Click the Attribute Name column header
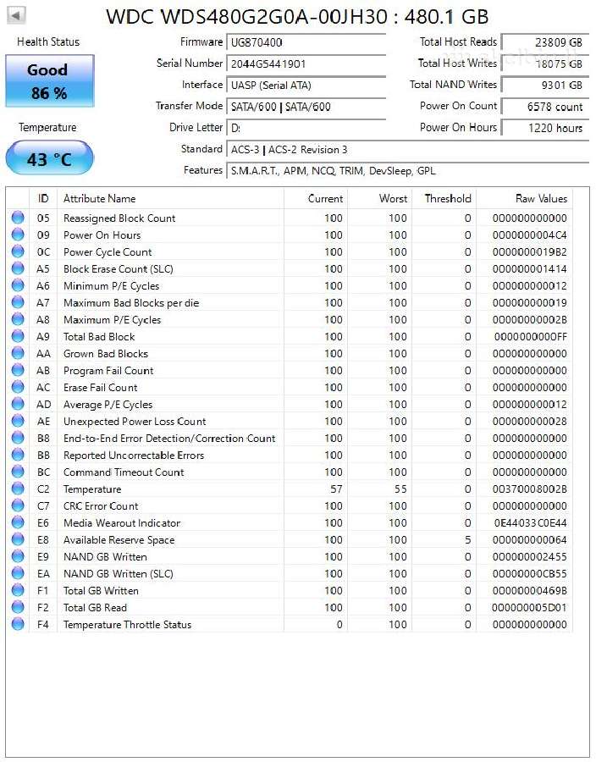 tap(170, 198)
